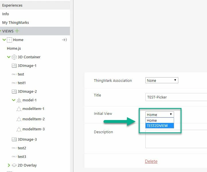Click into the Title field TEST-Picker
207x172 pixels.
point(176,97)
